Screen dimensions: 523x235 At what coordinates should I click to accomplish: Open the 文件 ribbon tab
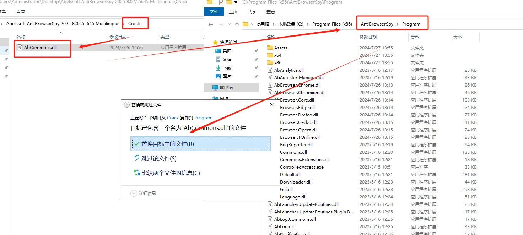tap(214, 12)
